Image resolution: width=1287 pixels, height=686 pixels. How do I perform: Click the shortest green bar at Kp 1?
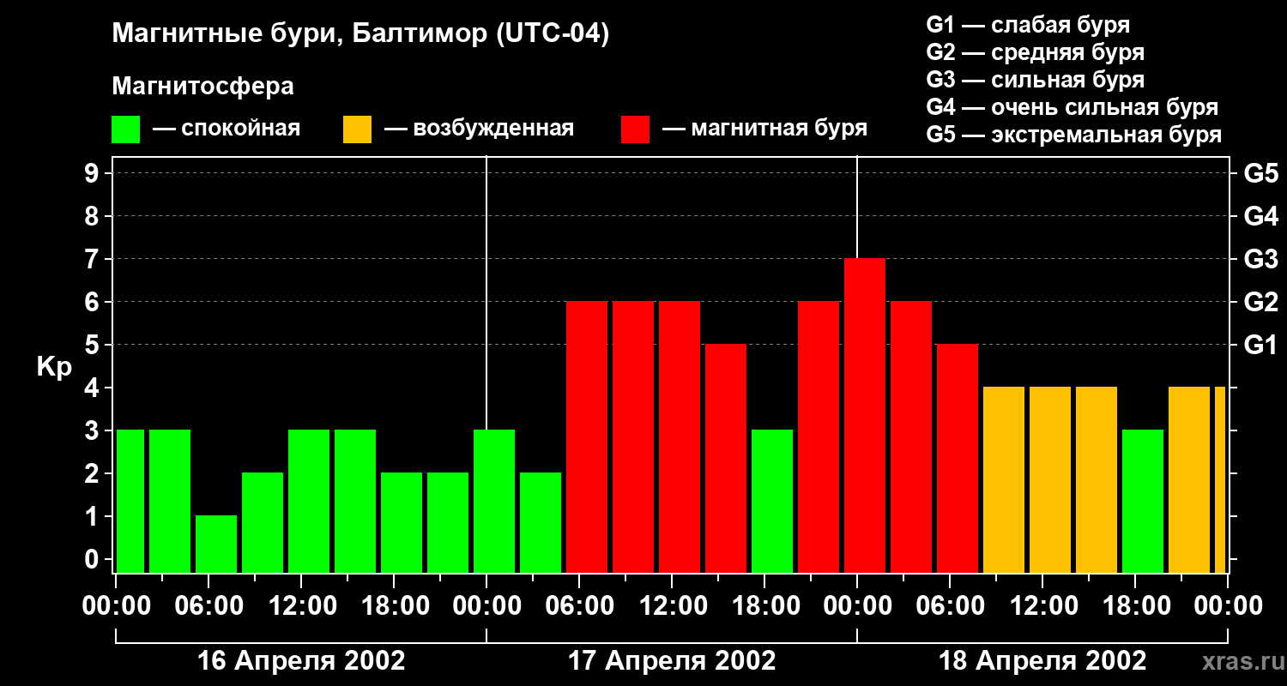216,545
